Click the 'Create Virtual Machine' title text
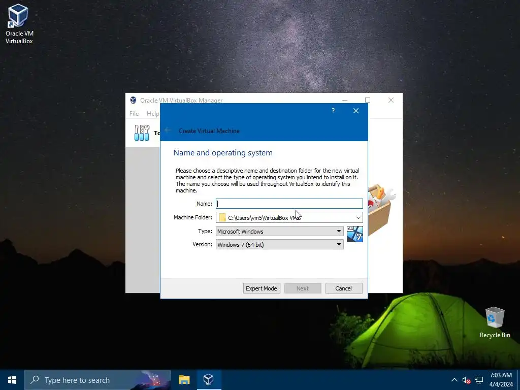Viewport: 520px width, 390px height. (209, 131)
